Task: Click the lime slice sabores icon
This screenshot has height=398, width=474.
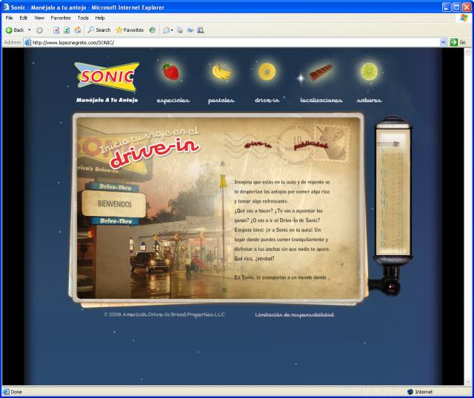Action: (369, 72)
